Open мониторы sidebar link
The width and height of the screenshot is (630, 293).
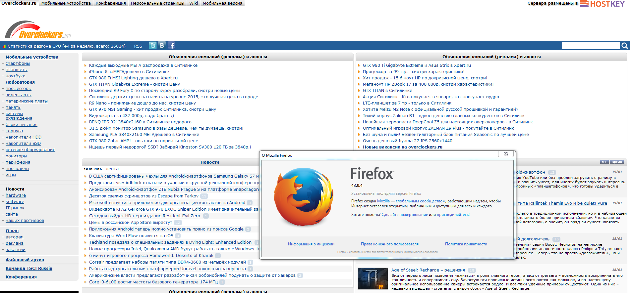(x=16, y=156)
